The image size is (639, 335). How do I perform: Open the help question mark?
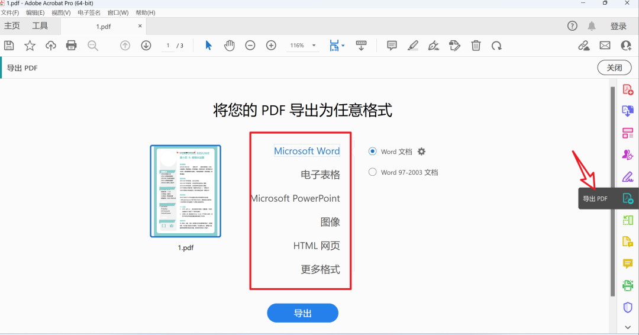(572, 26)
